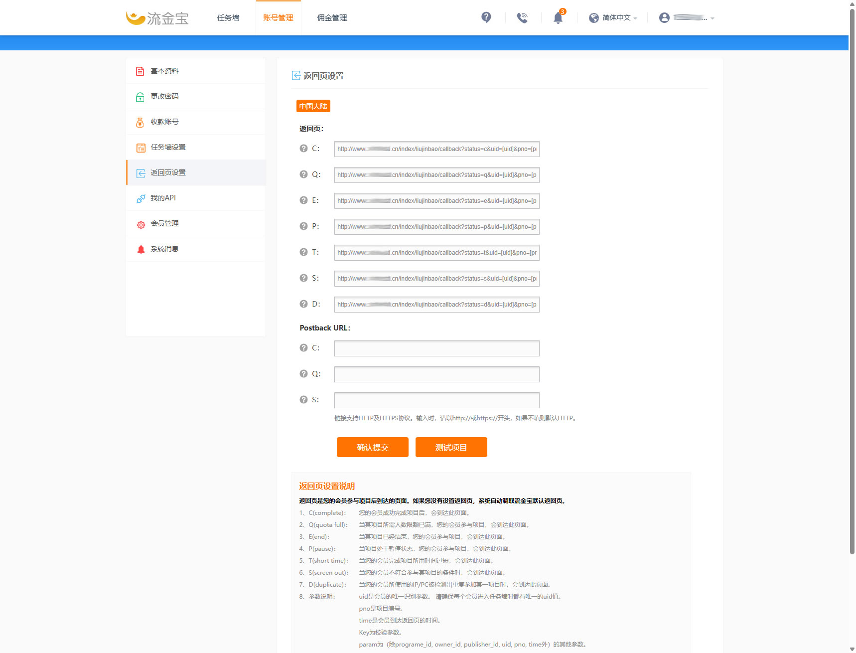Click help icon beside return page T field
This screenshot has height=653, width=856.
(303, 252)
